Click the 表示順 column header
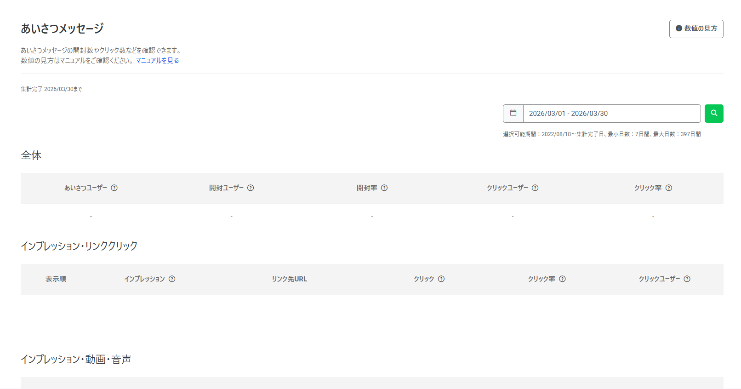741x389 pixels. 56,279
